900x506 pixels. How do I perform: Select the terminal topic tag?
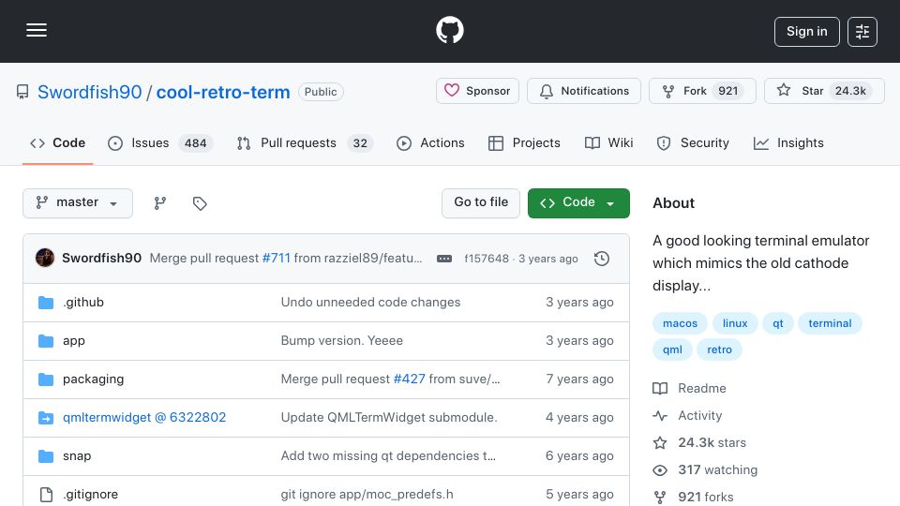(830, 323)
